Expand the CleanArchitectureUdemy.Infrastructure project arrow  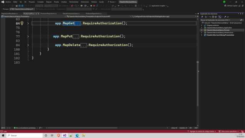click(x=202, y=33)
